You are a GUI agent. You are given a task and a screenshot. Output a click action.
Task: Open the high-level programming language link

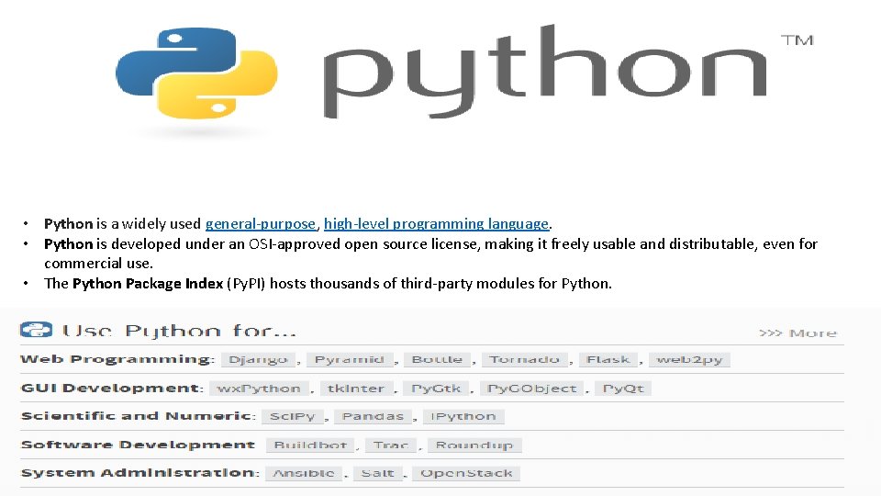[x=436, y=224]
